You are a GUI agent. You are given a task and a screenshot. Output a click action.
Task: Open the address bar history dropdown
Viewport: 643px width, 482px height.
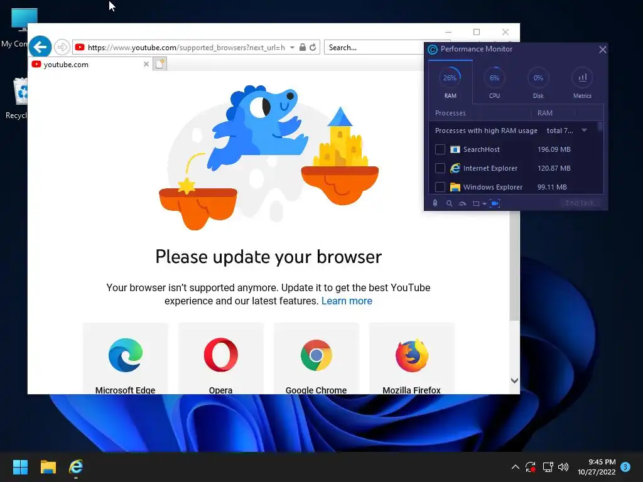coord(292,48)
